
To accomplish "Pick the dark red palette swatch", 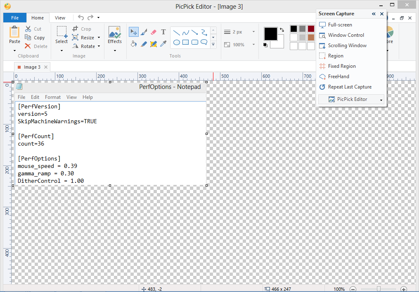I will pyautogui.click(x=311, y=29).
